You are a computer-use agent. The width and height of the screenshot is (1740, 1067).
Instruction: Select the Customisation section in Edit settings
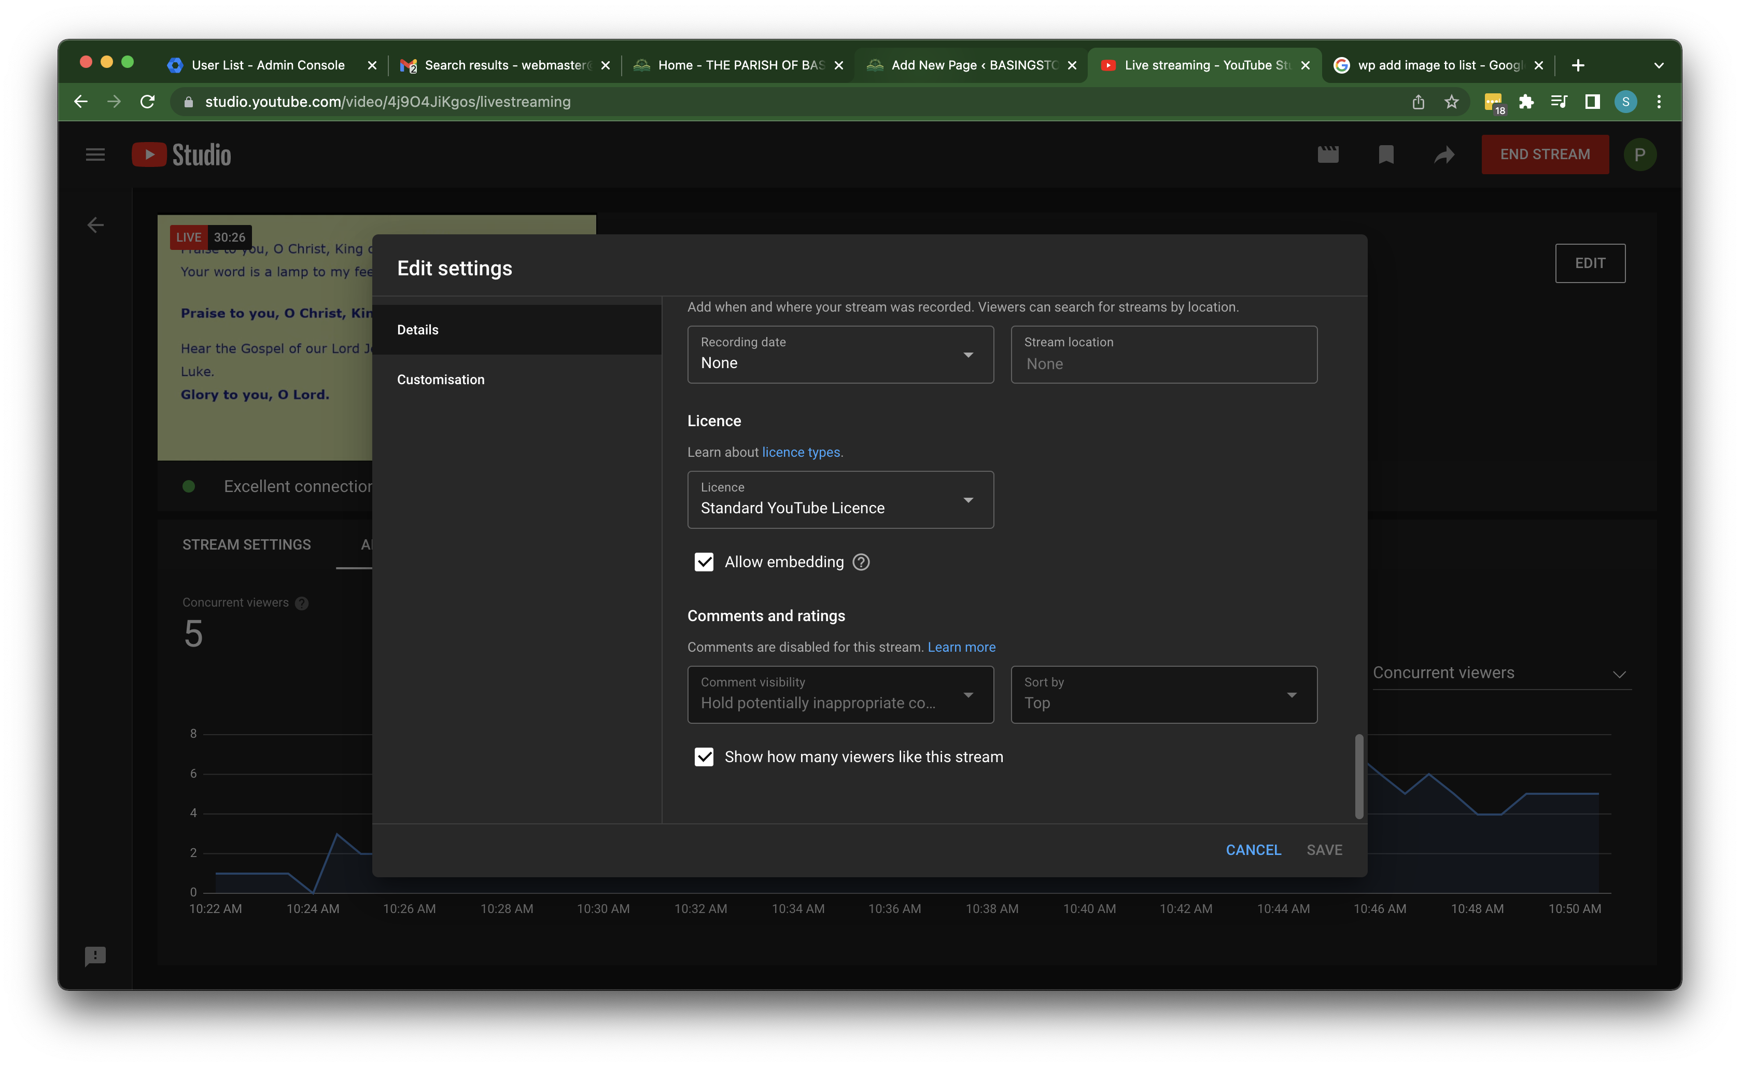(517, 379)
